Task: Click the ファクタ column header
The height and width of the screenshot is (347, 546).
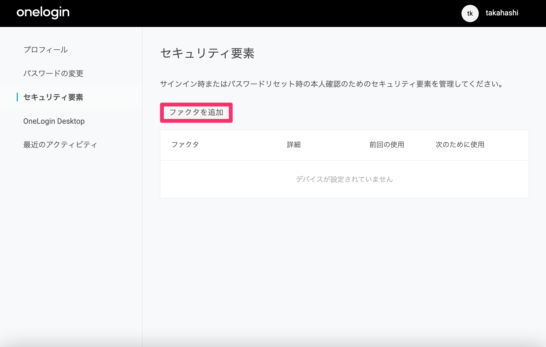Action: tap(185, 145)
